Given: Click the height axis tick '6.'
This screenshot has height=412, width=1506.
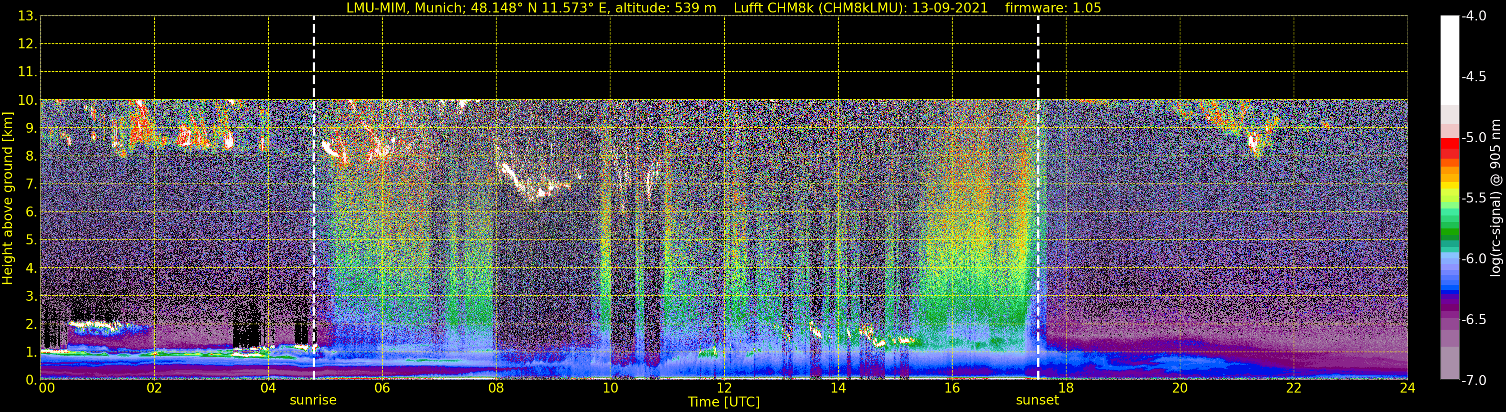Looking at the screenshot, I should coord(31,212).
